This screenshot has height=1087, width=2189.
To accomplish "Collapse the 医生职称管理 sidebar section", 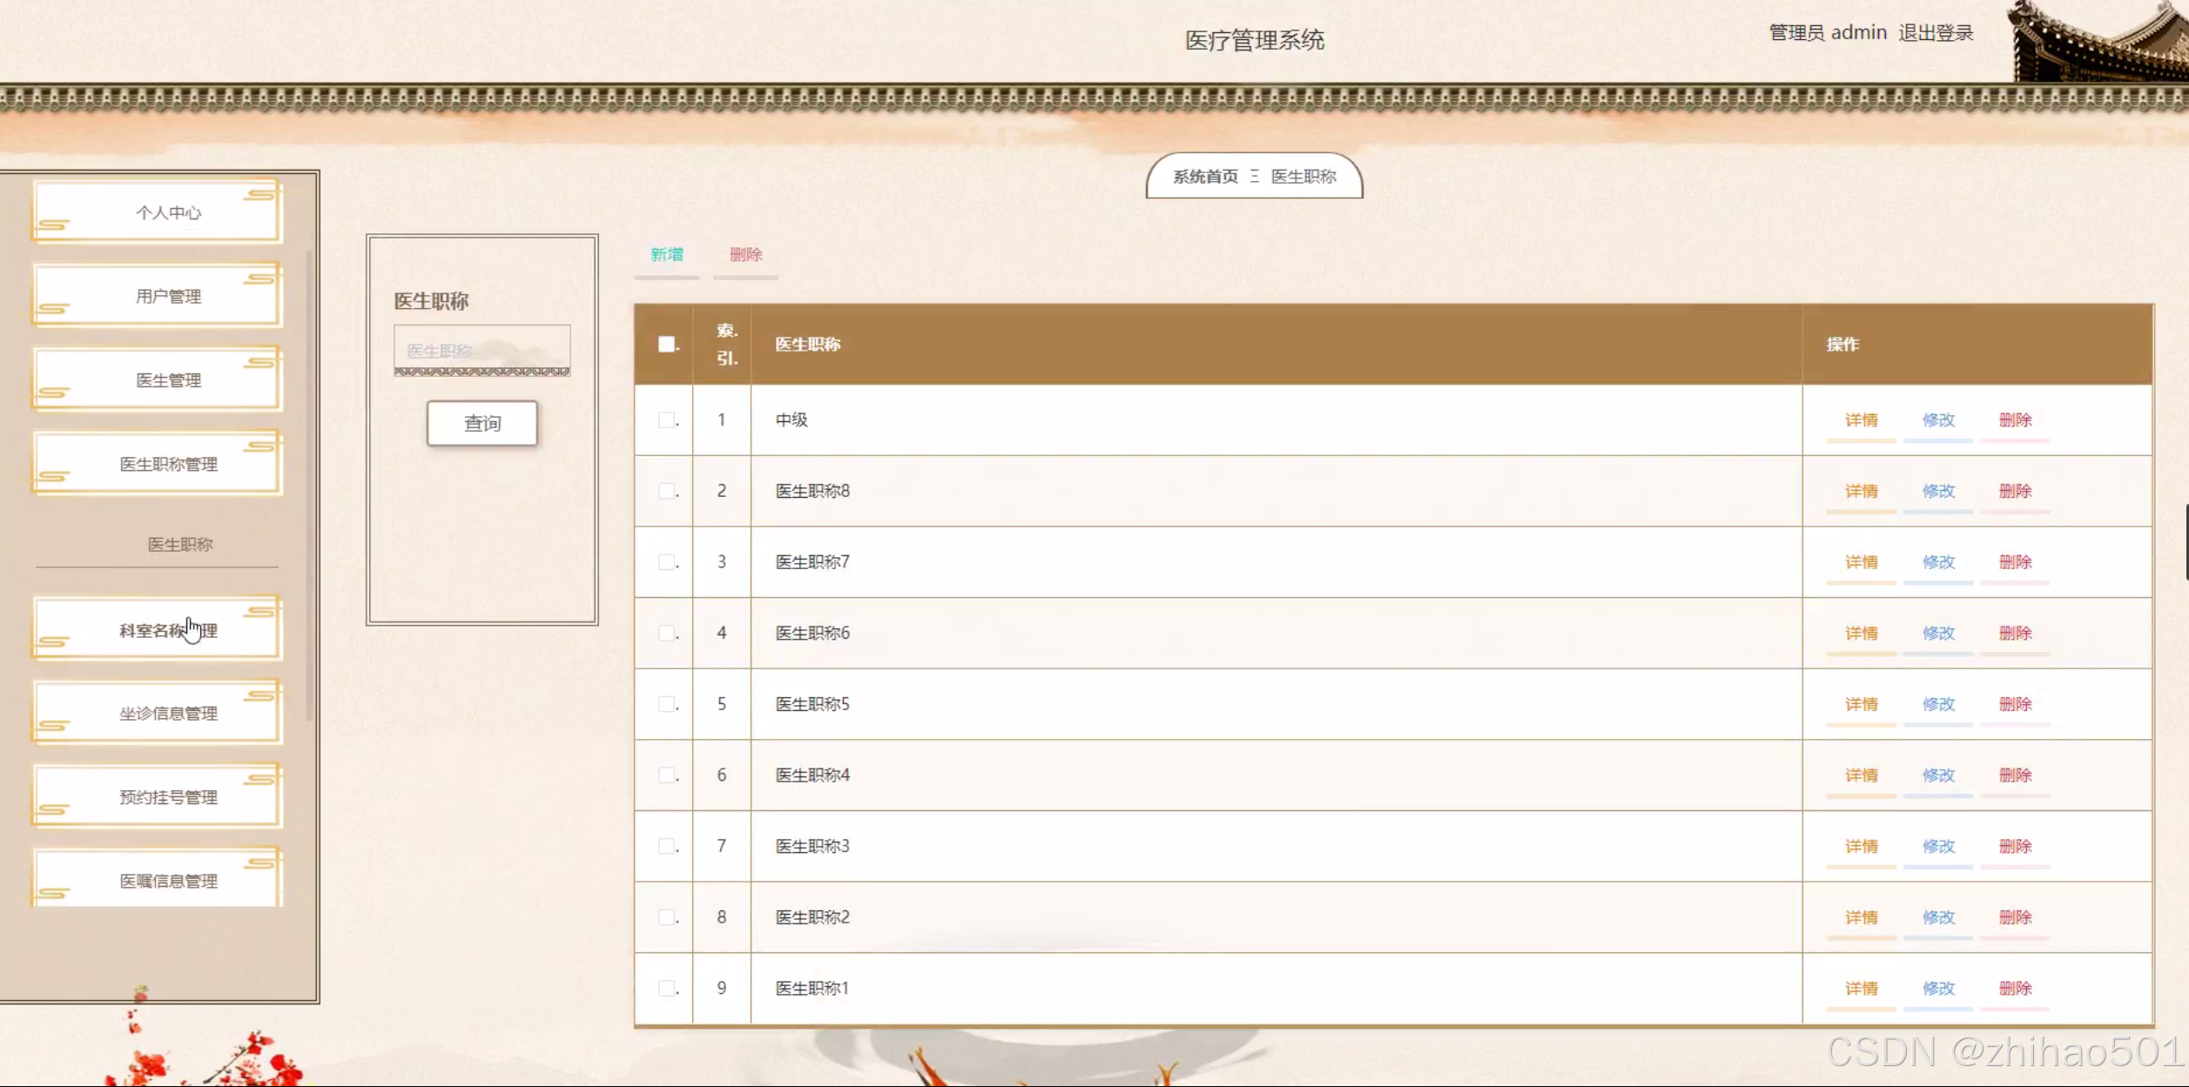I will (168, 464).
